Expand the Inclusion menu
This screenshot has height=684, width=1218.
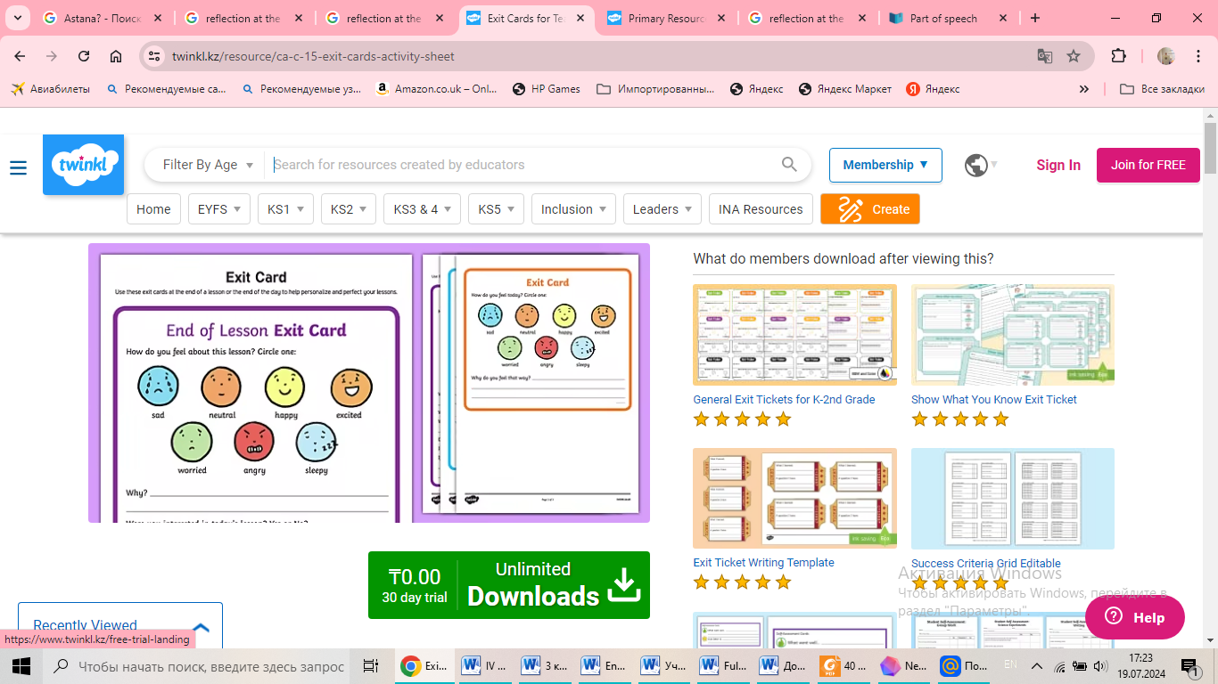pos(573,209)
